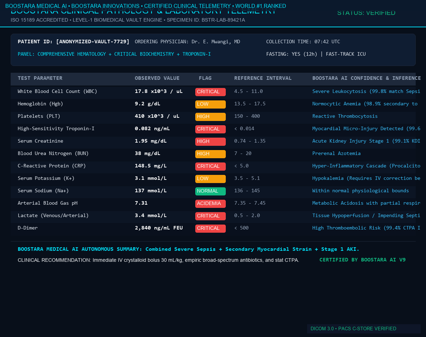Click the HIGH flag for Platelets

(211, 117)
